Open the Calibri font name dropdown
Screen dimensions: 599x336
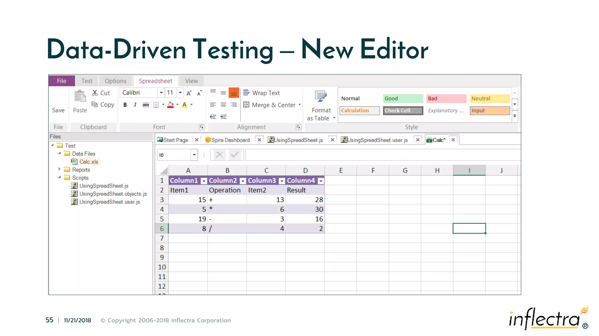(x=161, y=93)
